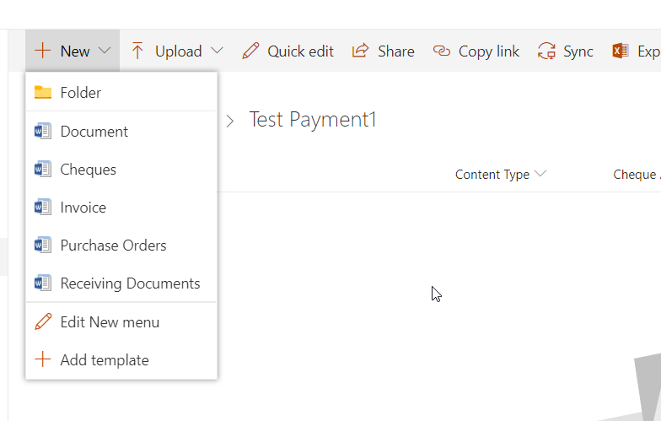Click the Quick edit pencil icon
The width and height of the screenshot is (661, 421).
click(x=250, y=51)
